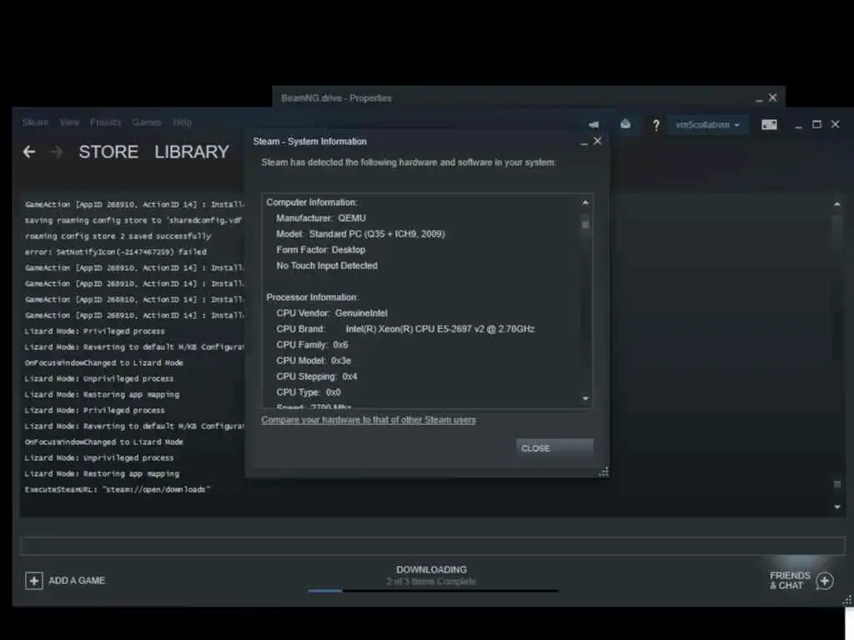This screenshot has height=640, width=854.
Task: Click the ADD A GAME label
Action: (77, 581)
